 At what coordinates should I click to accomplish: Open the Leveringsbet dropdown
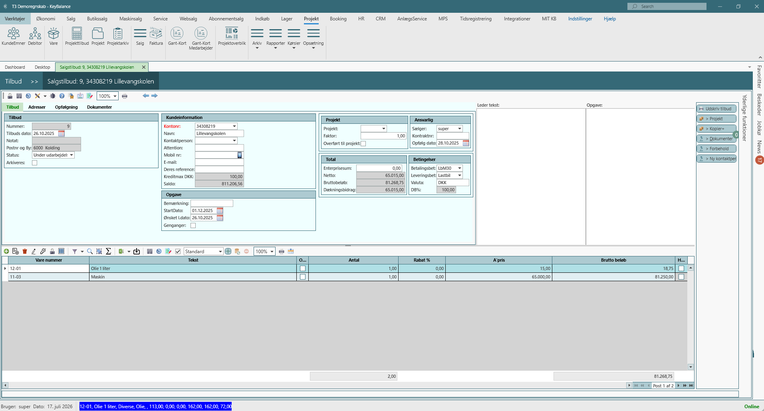[460, 175]
